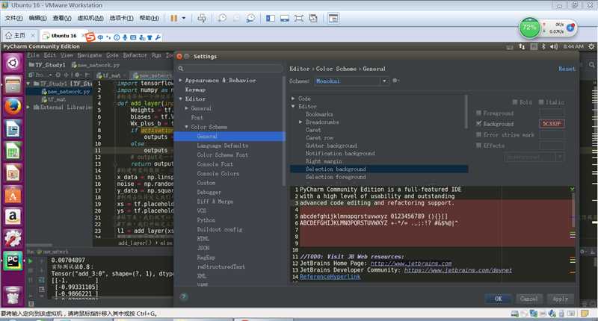The height and width of the screenshot is (321, 598).
Task: Click the green Run button in Run panel
Action: (31, 261)
